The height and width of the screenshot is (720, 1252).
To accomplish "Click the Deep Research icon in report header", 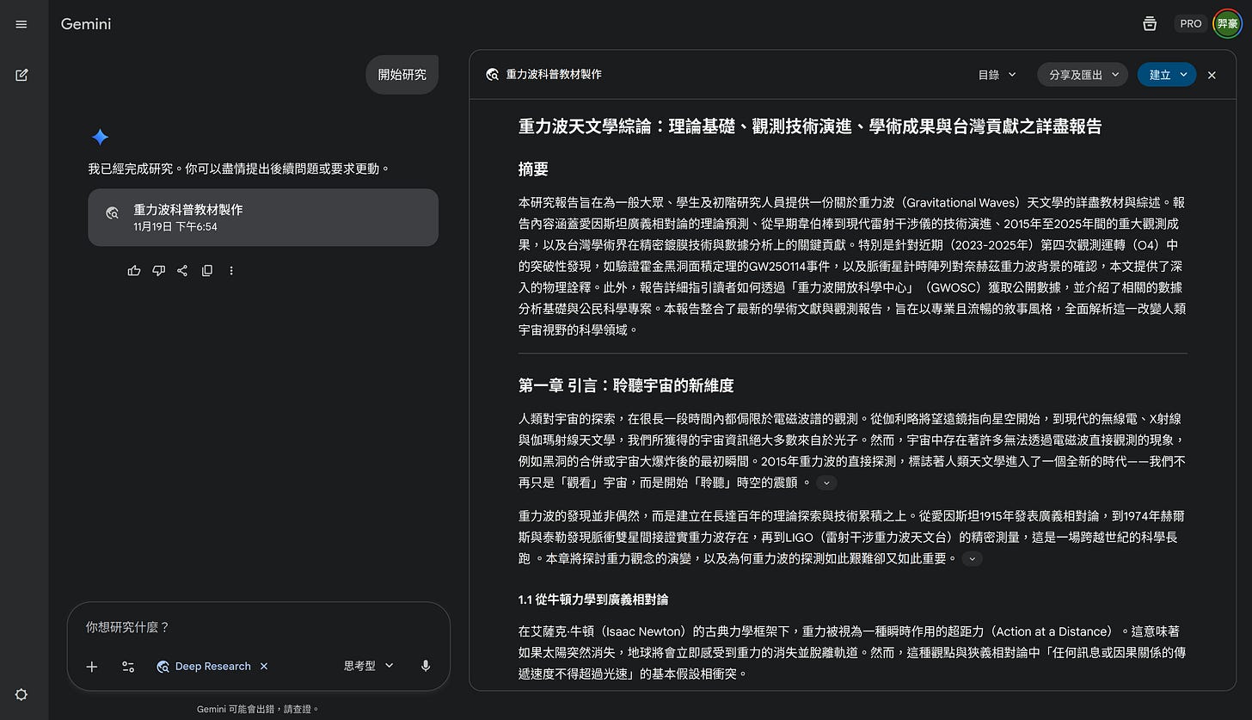I will click(492, 75).
